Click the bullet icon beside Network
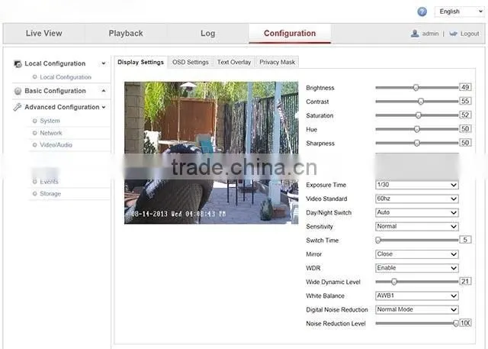 pos(34,133)
